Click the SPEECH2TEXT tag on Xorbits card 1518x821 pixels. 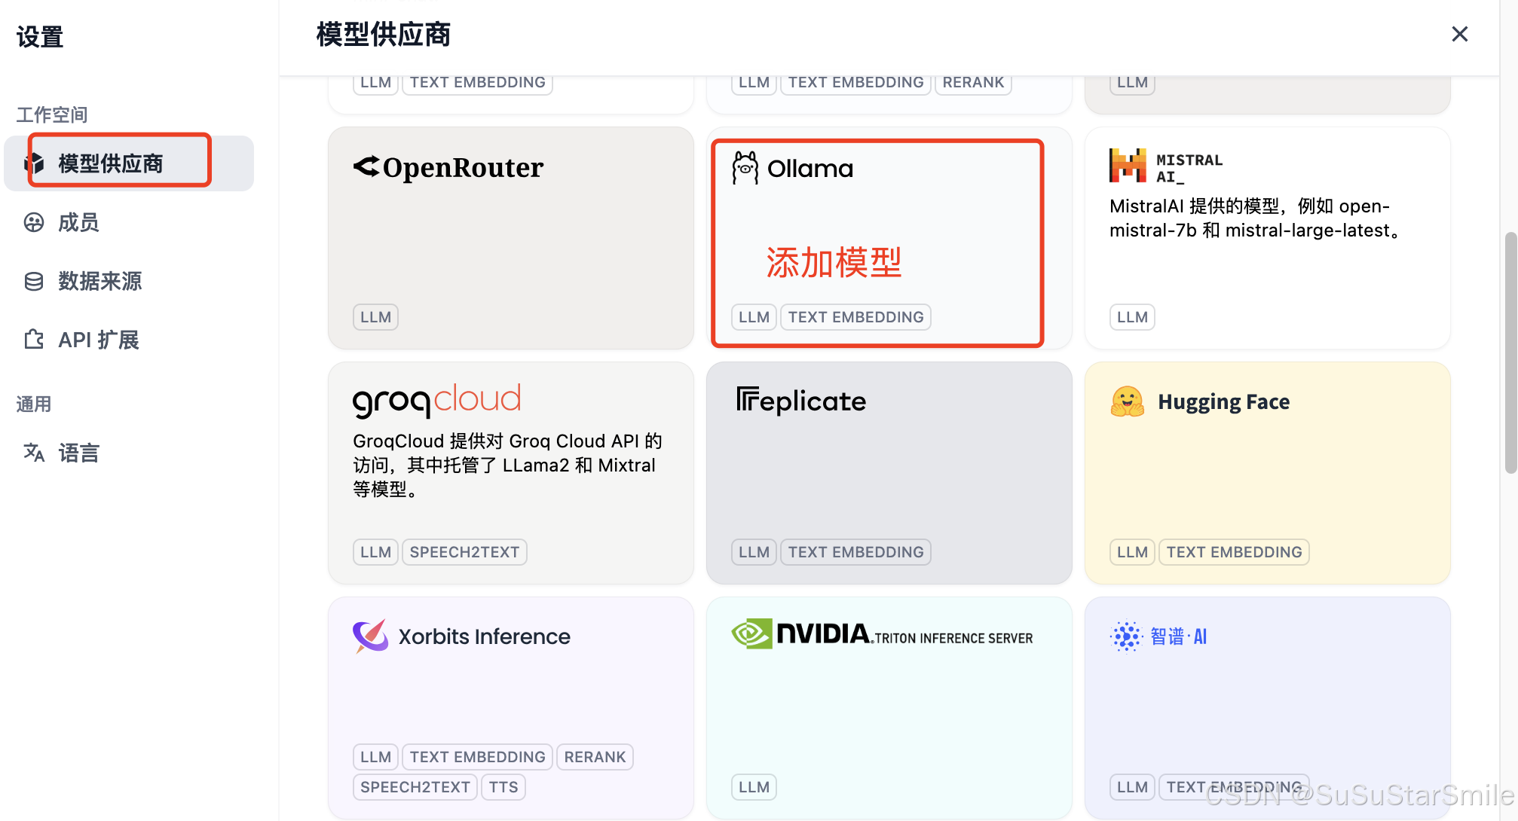(x=415, y=787)
